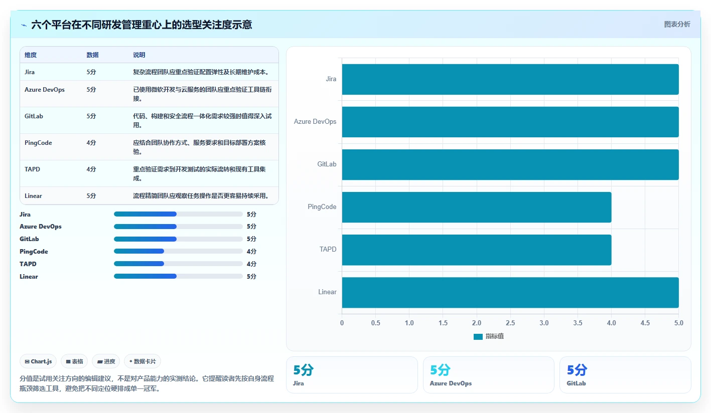Viewport: 711px width, 413px height.
Task: Click the 数据卡片 tag chip
Action: 143,361
